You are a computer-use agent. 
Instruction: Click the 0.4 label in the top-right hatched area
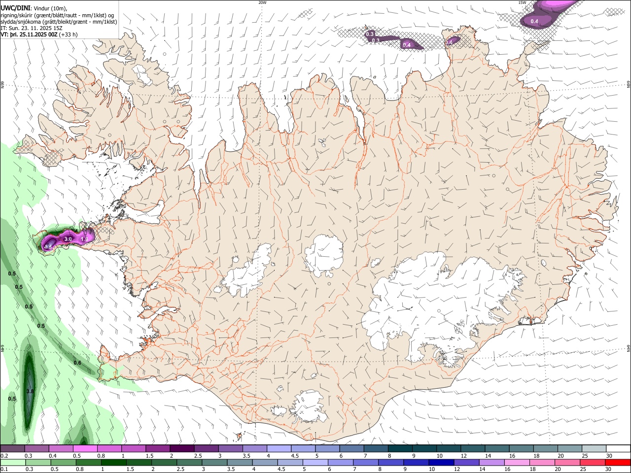click(x=534, y=21)
